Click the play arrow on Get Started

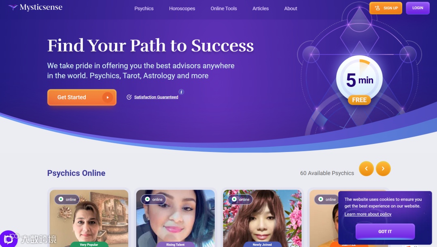click(107, 97)
